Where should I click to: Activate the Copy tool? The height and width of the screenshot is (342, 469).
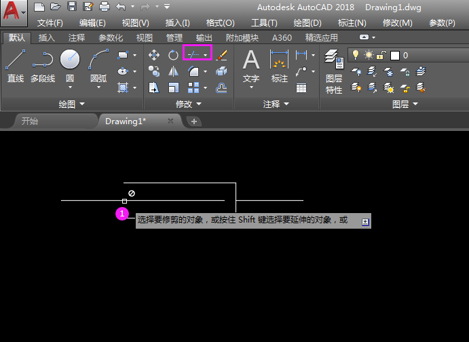[154, 71]
